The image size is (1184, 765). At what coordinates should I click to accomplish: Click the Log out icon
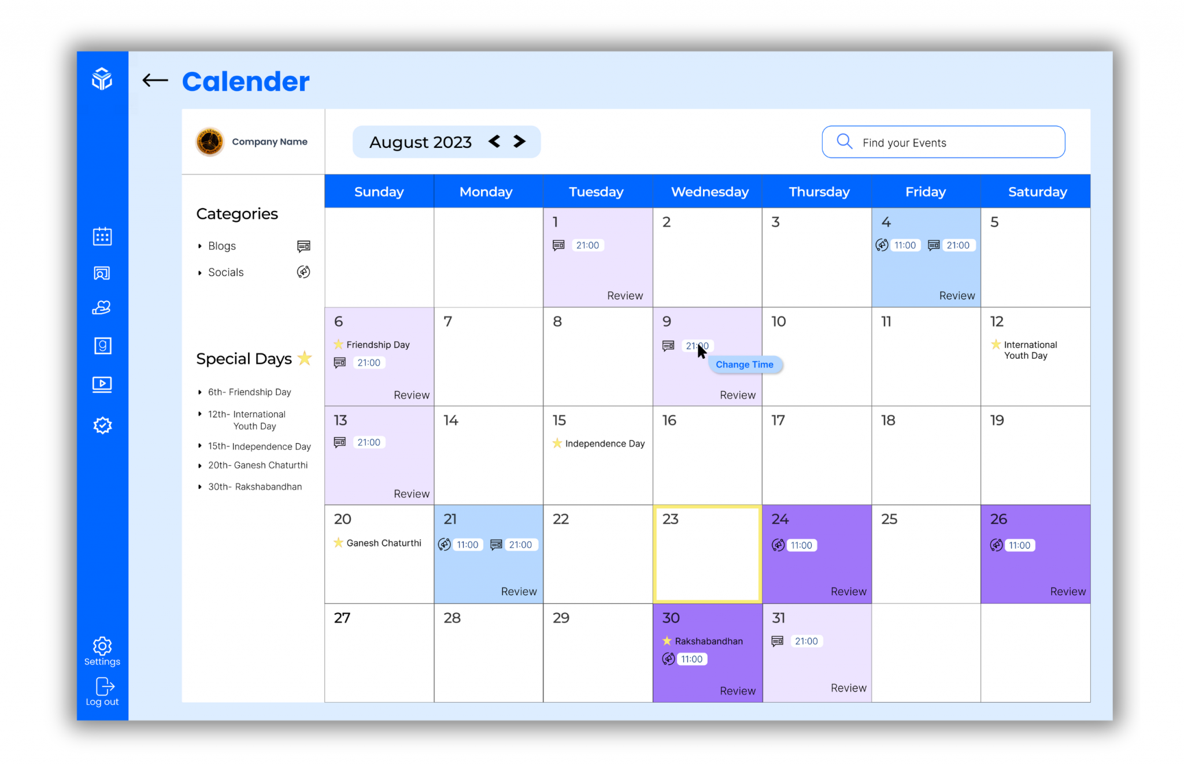(x=102, y=686)
